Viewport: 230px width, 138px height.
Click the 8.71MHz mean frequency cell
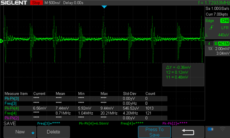point(63,113)
